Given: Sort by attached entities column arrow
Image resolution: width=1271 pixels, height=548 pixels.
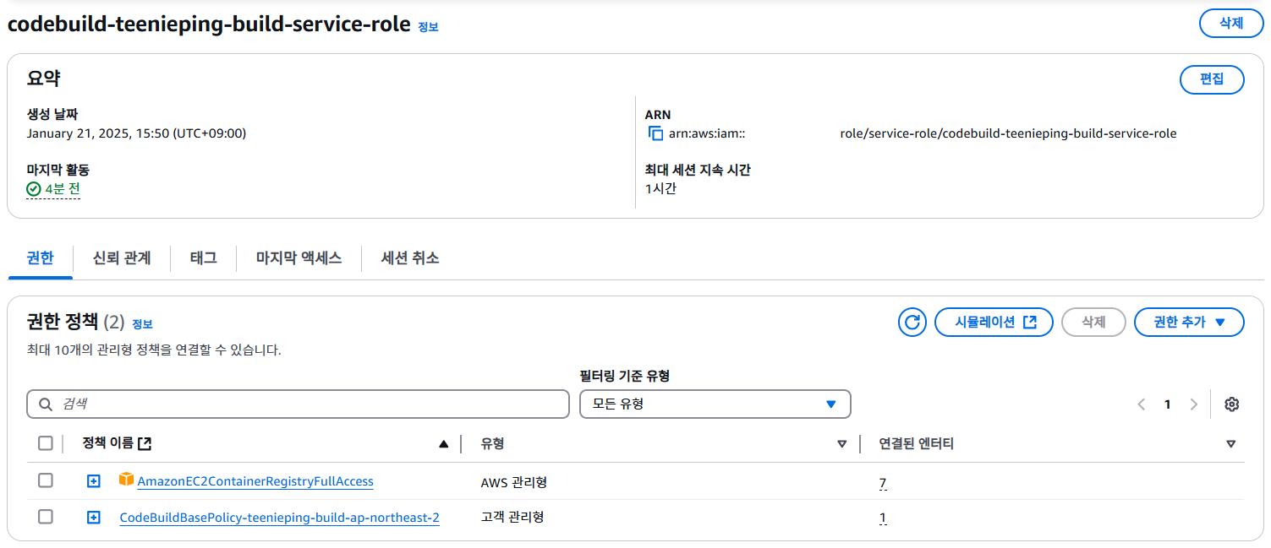Looking at the screenshot, I should click(x=1230, y=444).
